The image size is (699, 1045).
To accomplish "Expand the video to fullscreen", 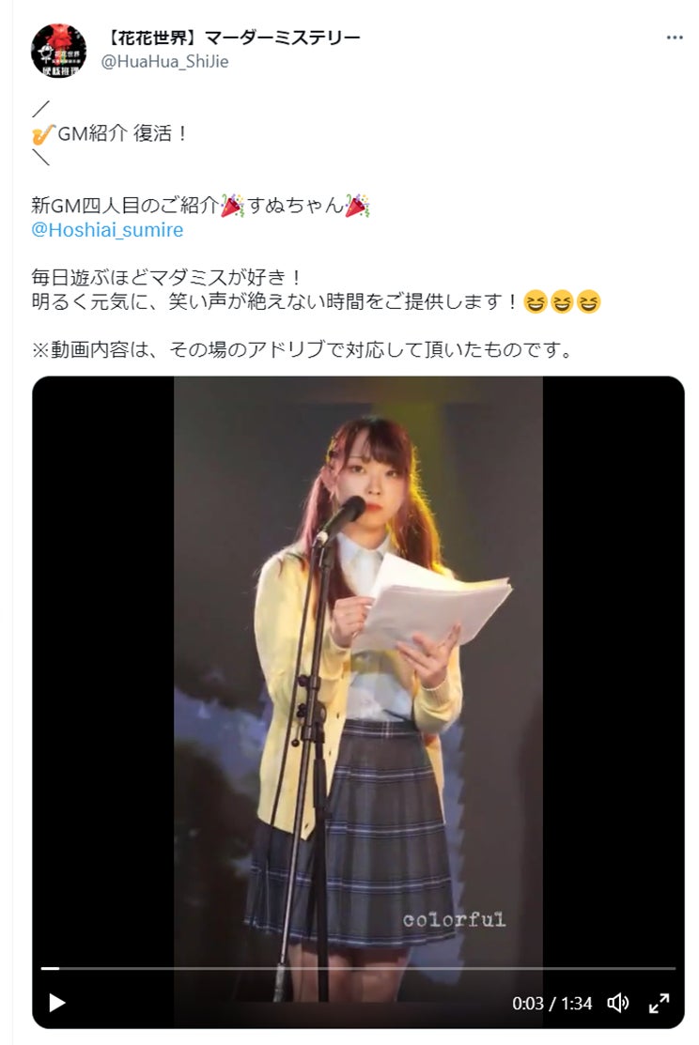I will click(x=659, y=1003).
